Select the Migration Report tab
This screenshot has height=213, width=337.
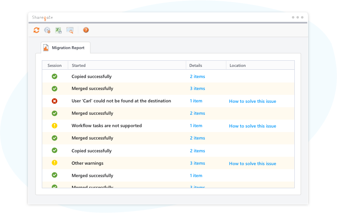coord(65,47)
